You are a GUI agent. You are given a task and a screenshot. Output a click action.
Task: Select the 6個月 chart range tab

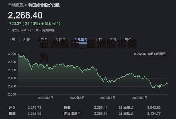(61, 40)
